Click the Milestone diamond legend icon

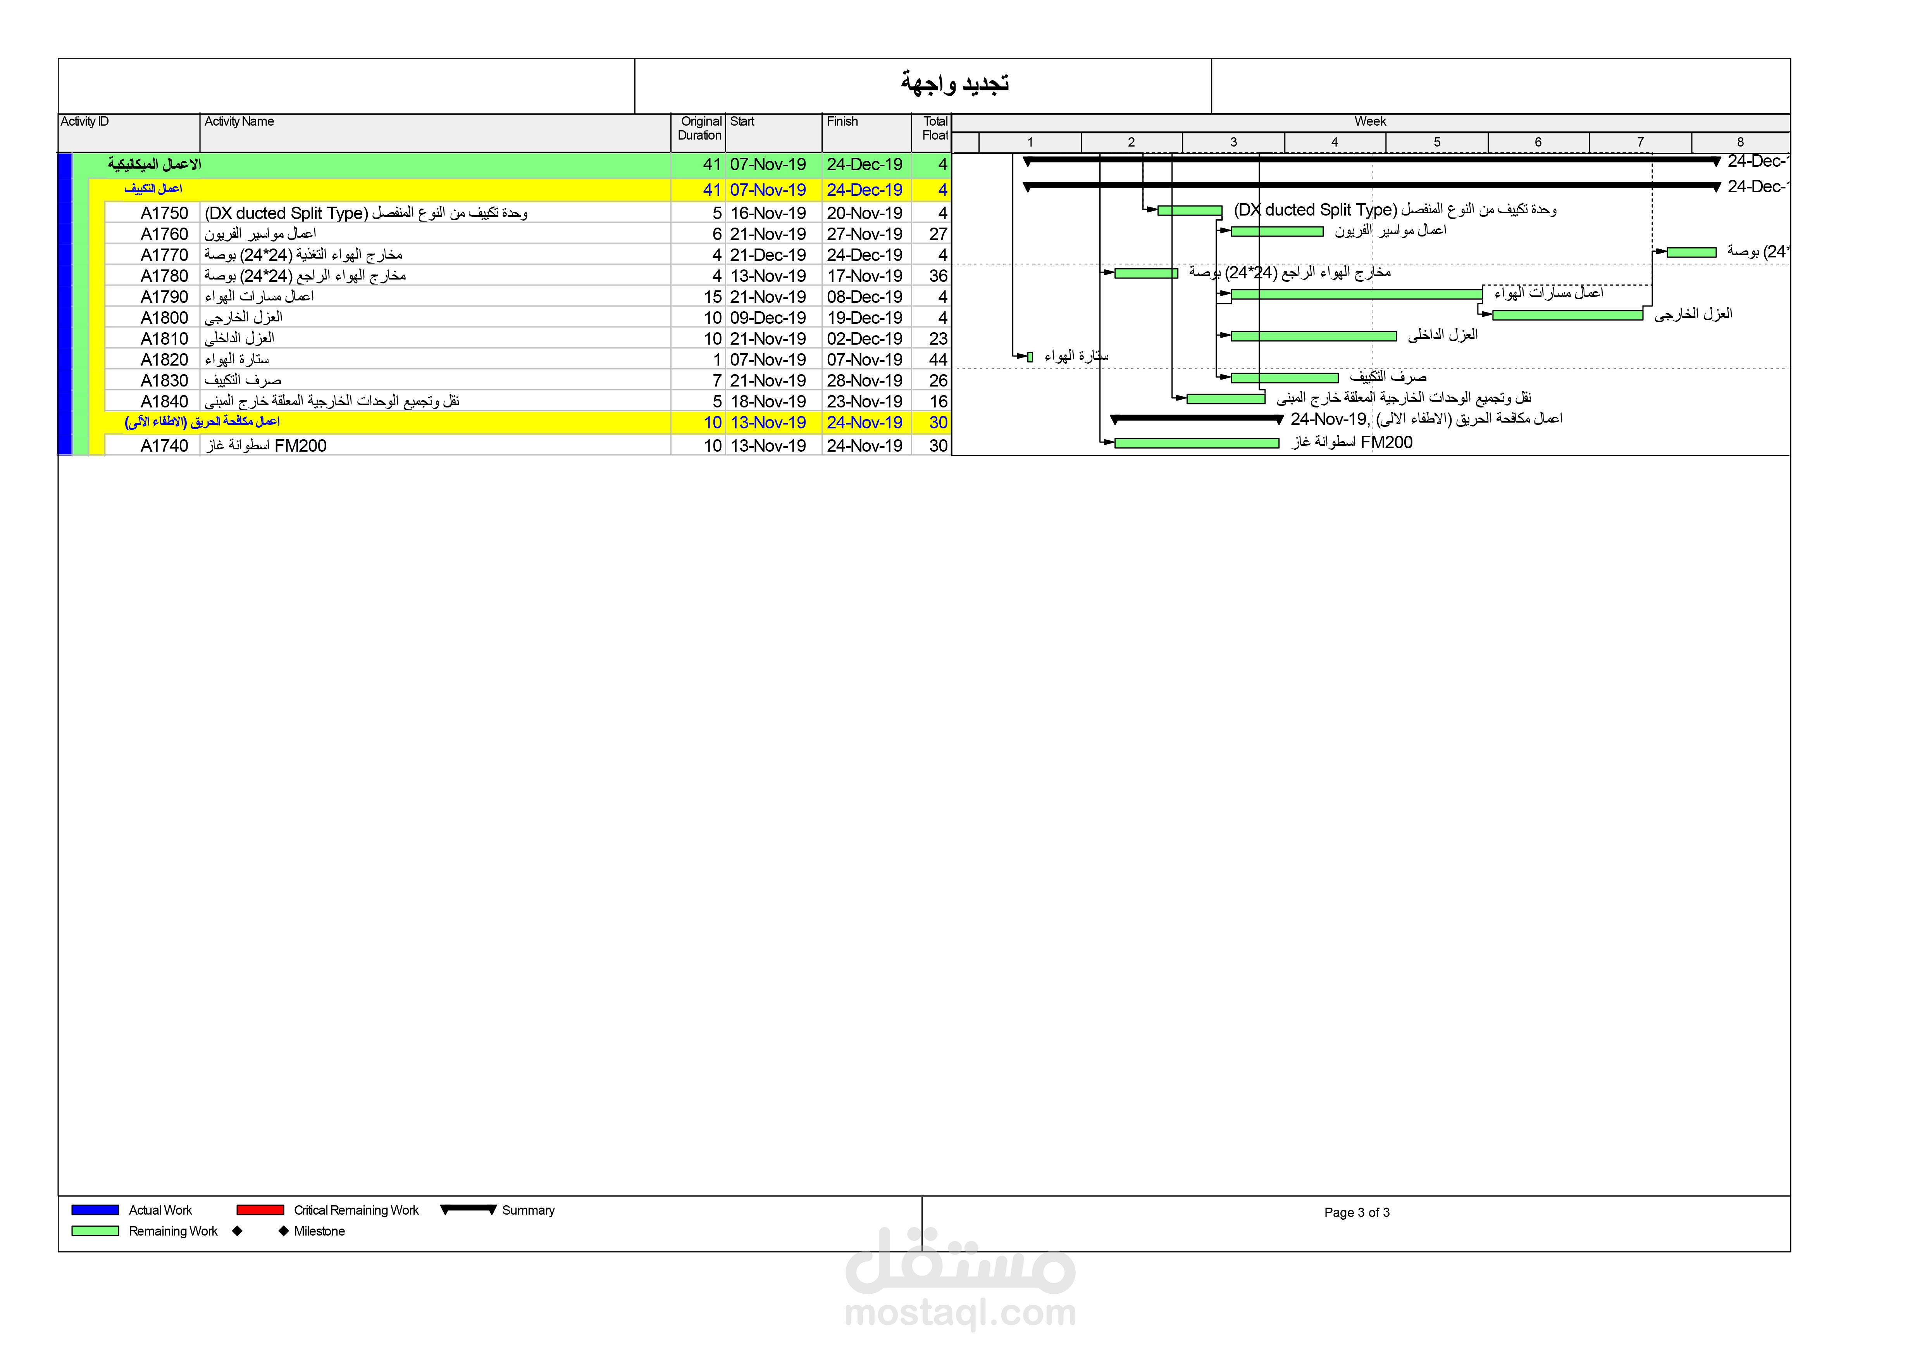pyautogui.click(x=284, y=1231)
